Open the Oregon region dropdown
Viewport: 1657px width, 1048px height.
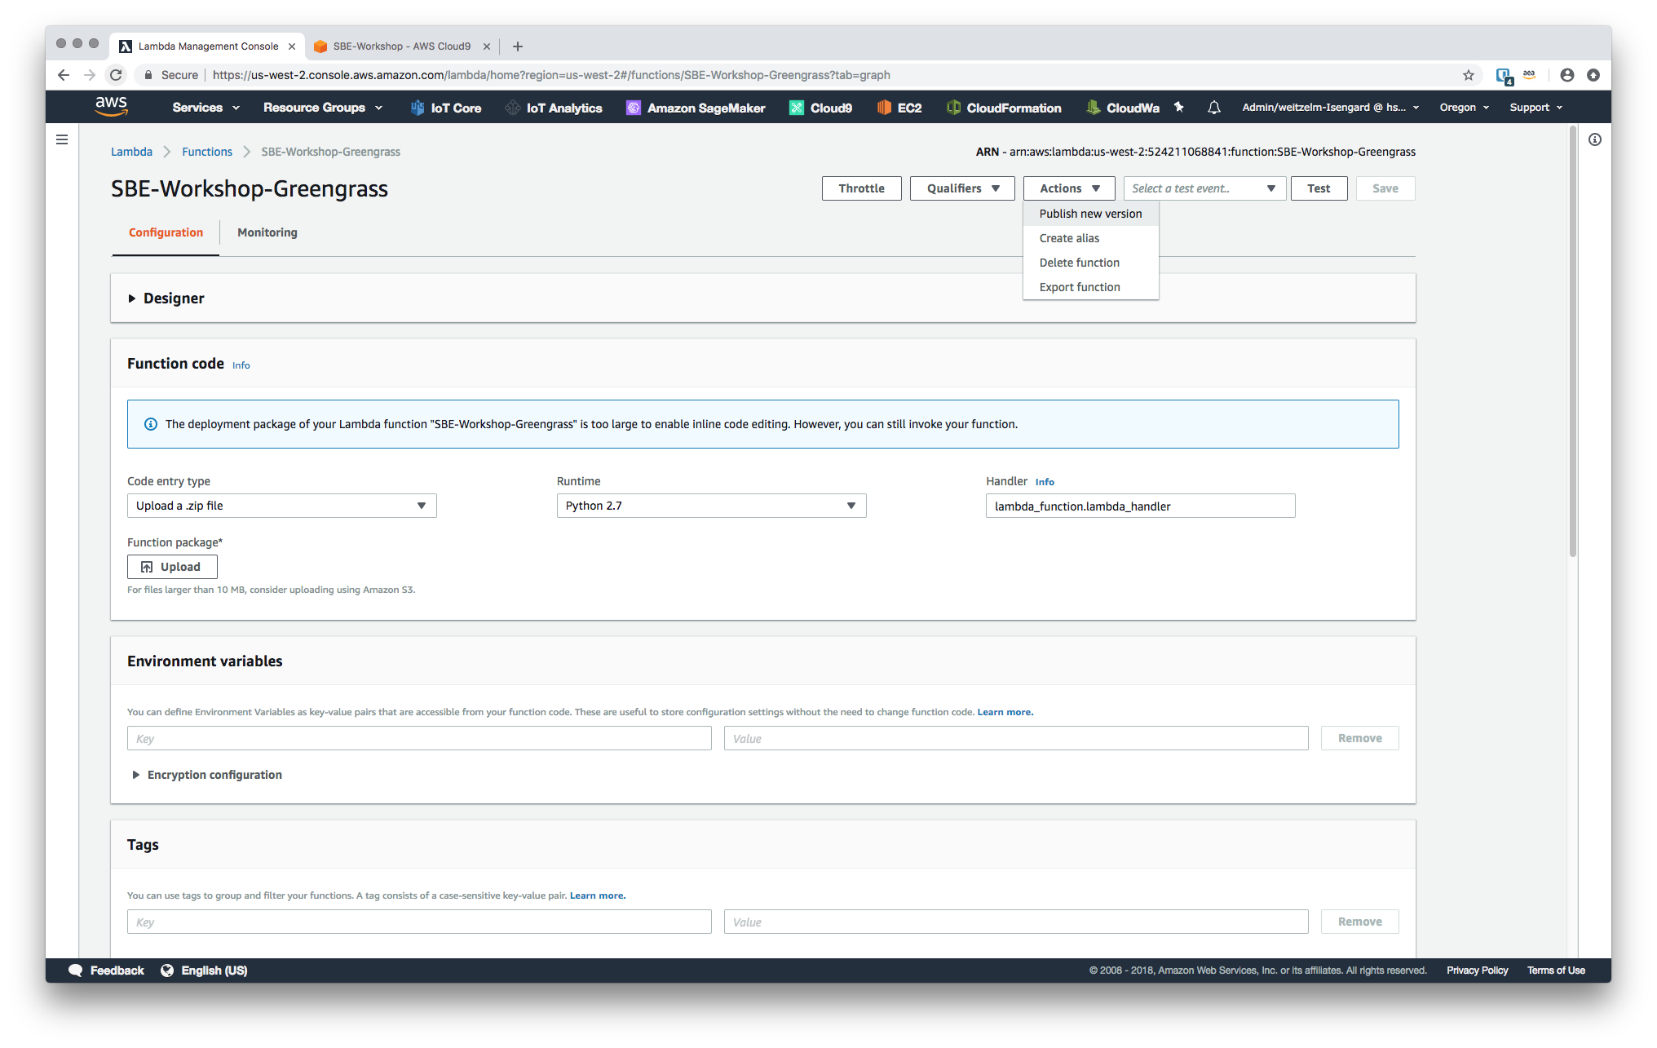click(x=1465, y=108)
